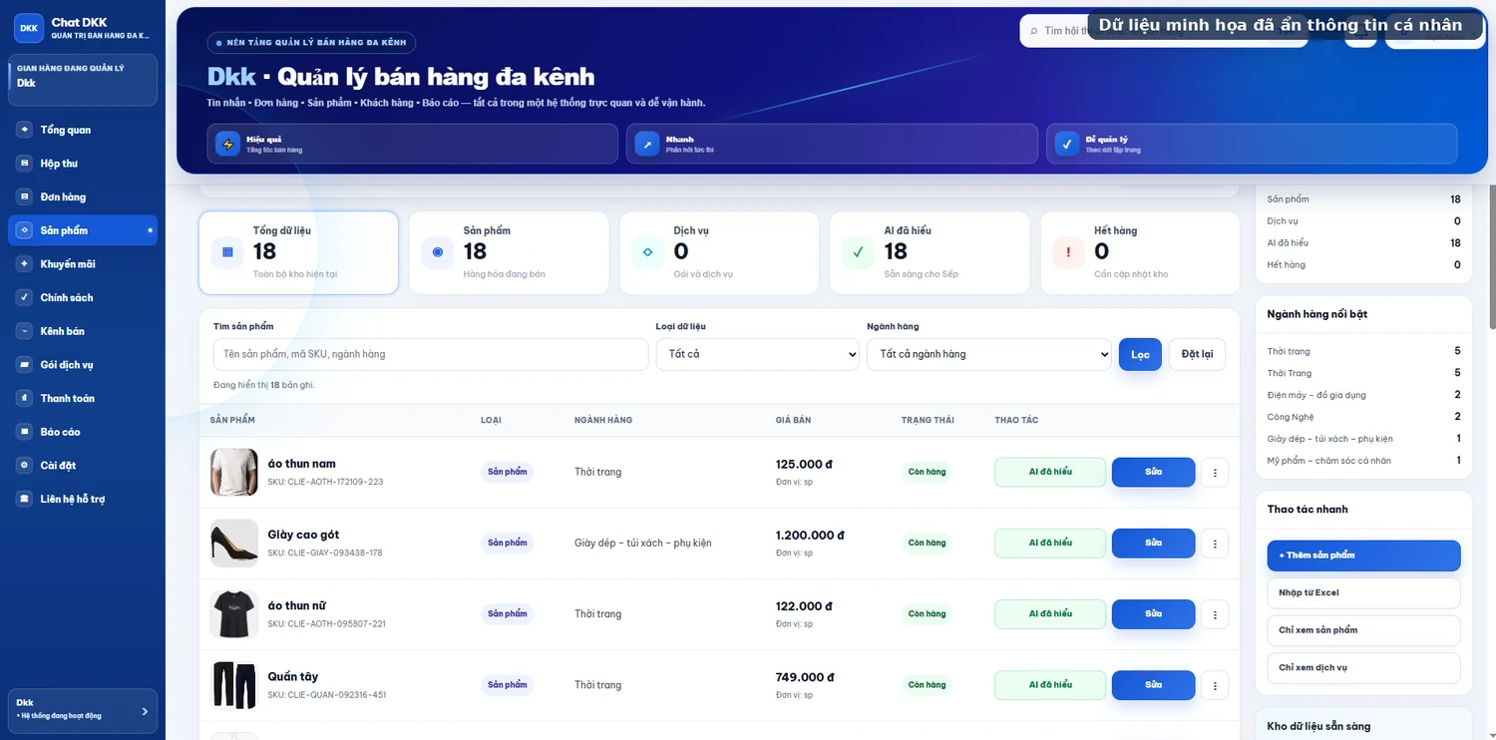Open the áo thun nữ black shirt thumbnail
The width and height of the screenshot is (1496, 740).
pos(234,614)
